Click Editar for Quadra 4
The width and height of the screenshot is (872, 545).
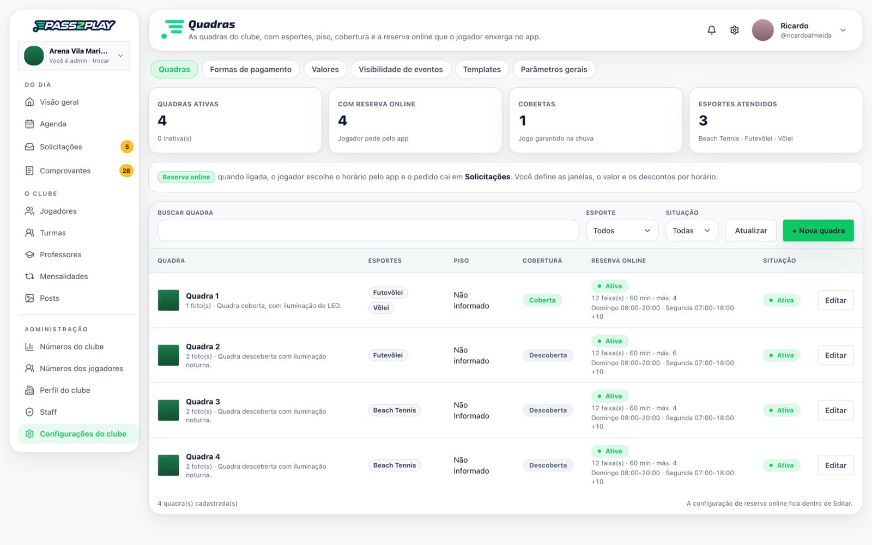coord(835,465)
